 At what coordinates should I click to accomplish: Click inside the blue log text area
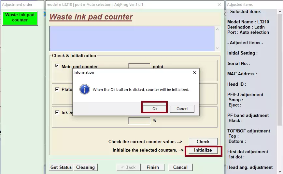[132, 39]
